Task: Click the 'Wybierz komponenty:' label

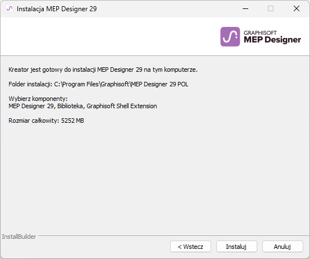Action: tap(38, 99)
